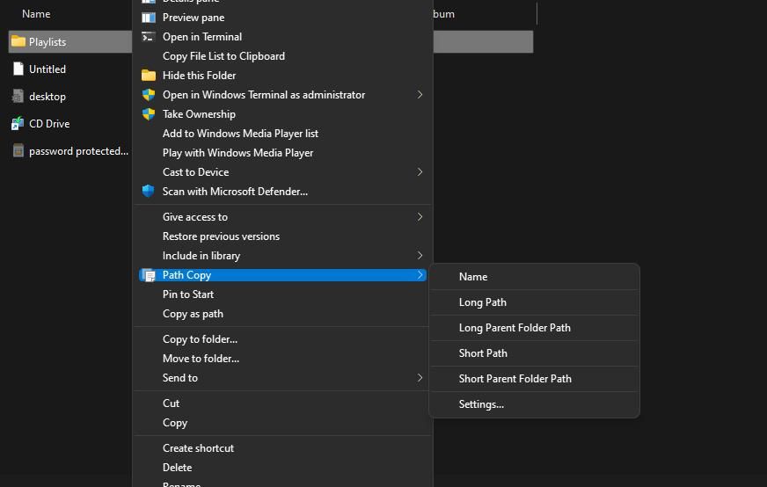Select Copy as path
This screenshot has height=487, width=767.
pos(282,314)
